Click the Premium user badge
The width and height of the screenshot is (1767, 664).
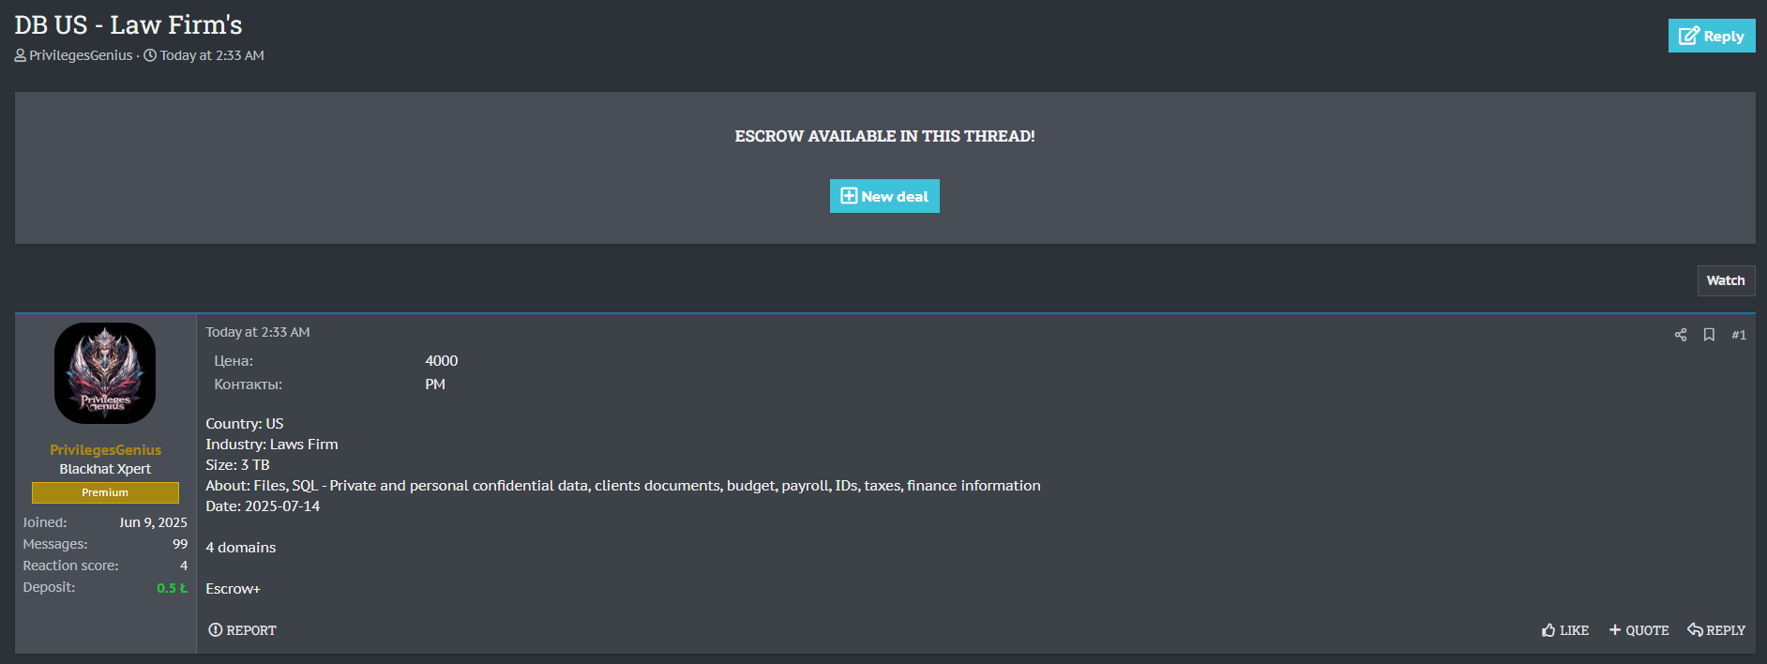point(105,492)
